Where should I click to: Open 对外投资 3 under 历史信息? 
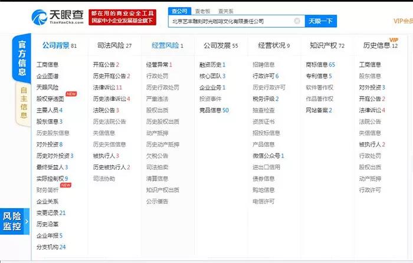point(372,87)
